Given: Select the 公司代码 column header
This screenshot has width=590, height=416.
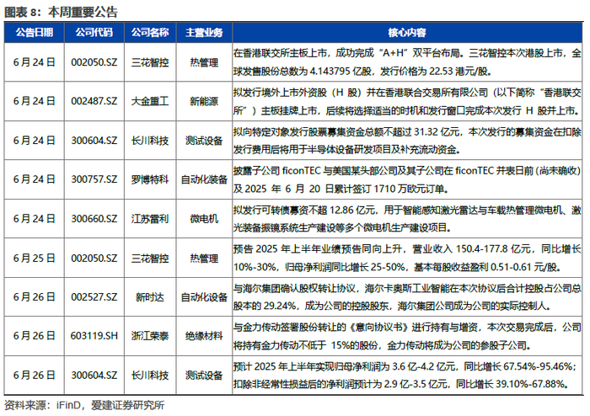Looking at the screenshot, I should pyautogui.click(x=94, y=32).
